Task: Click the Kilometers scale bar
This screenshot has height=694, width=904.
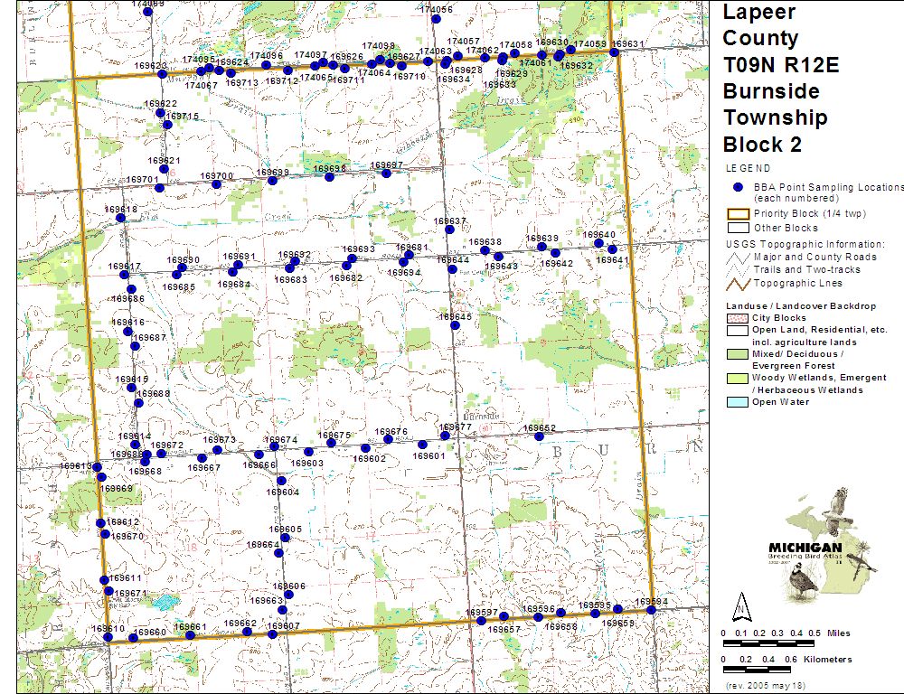Action: pos(768,670)
